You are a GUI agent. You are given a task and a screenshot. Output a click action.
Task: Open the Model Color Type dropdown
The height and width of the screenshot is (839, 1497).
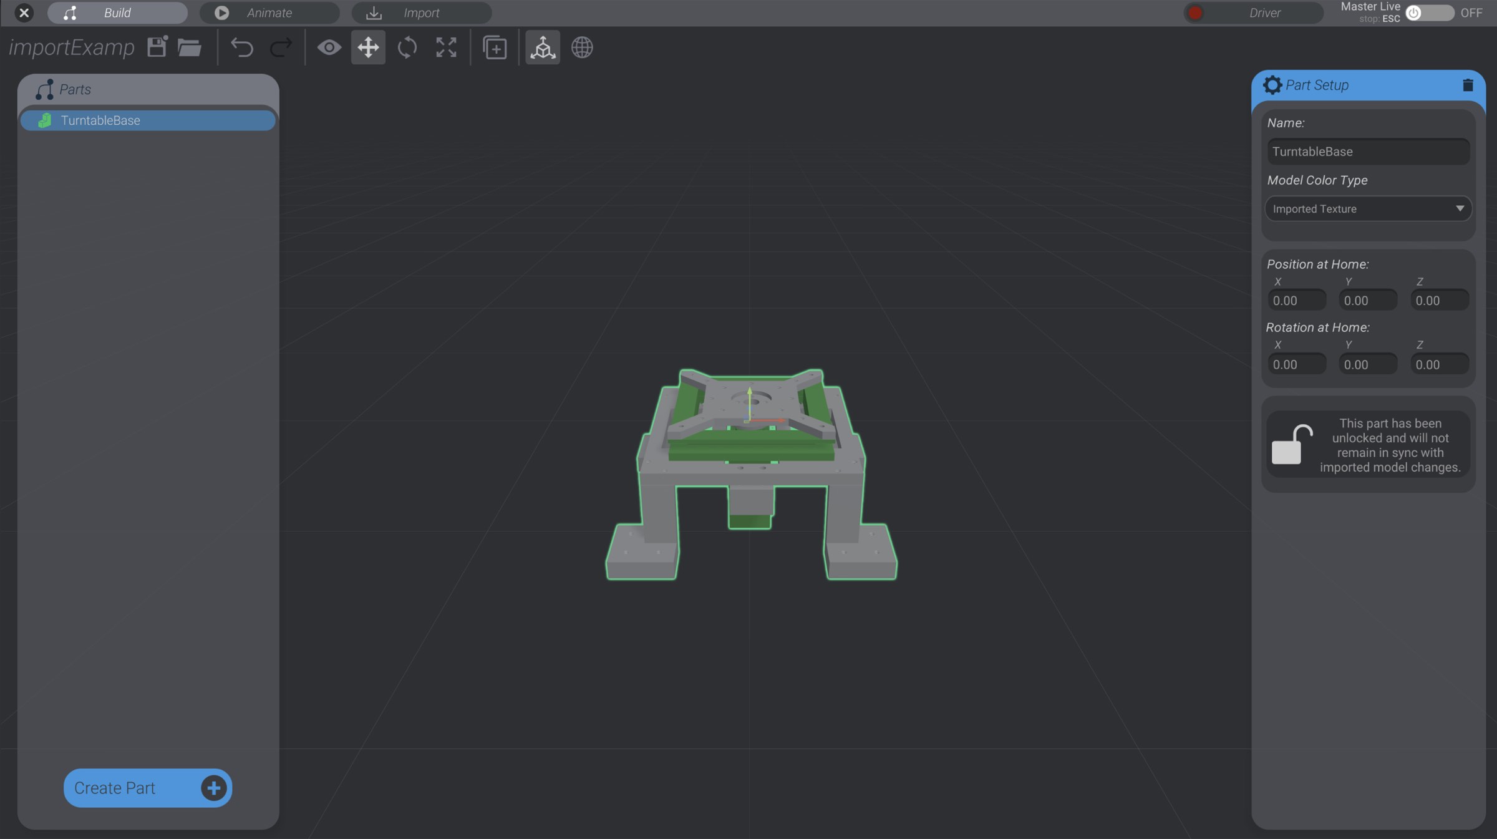tap(1367, 208)
